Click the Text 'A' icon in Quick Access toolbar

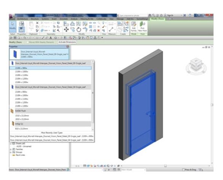pos(51,38)
